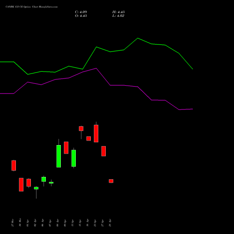Click the 28 Apr date label

click(110, 223)
